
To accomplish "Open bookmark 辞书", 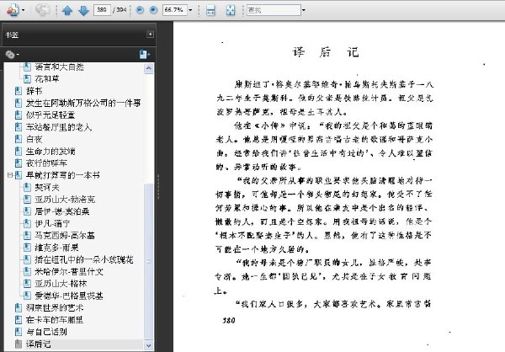I will pyautogui.click(x=35, y=91).
